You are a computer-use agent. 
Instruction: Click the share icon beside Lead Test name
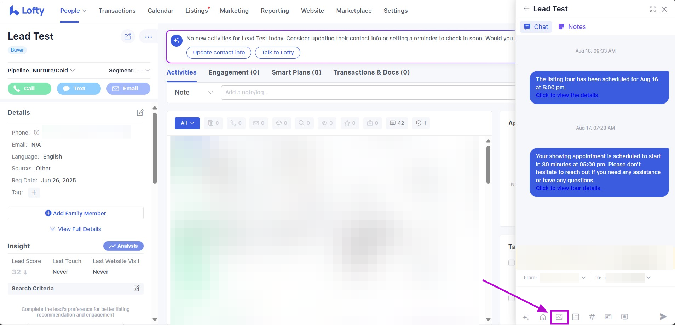[128, 36]
